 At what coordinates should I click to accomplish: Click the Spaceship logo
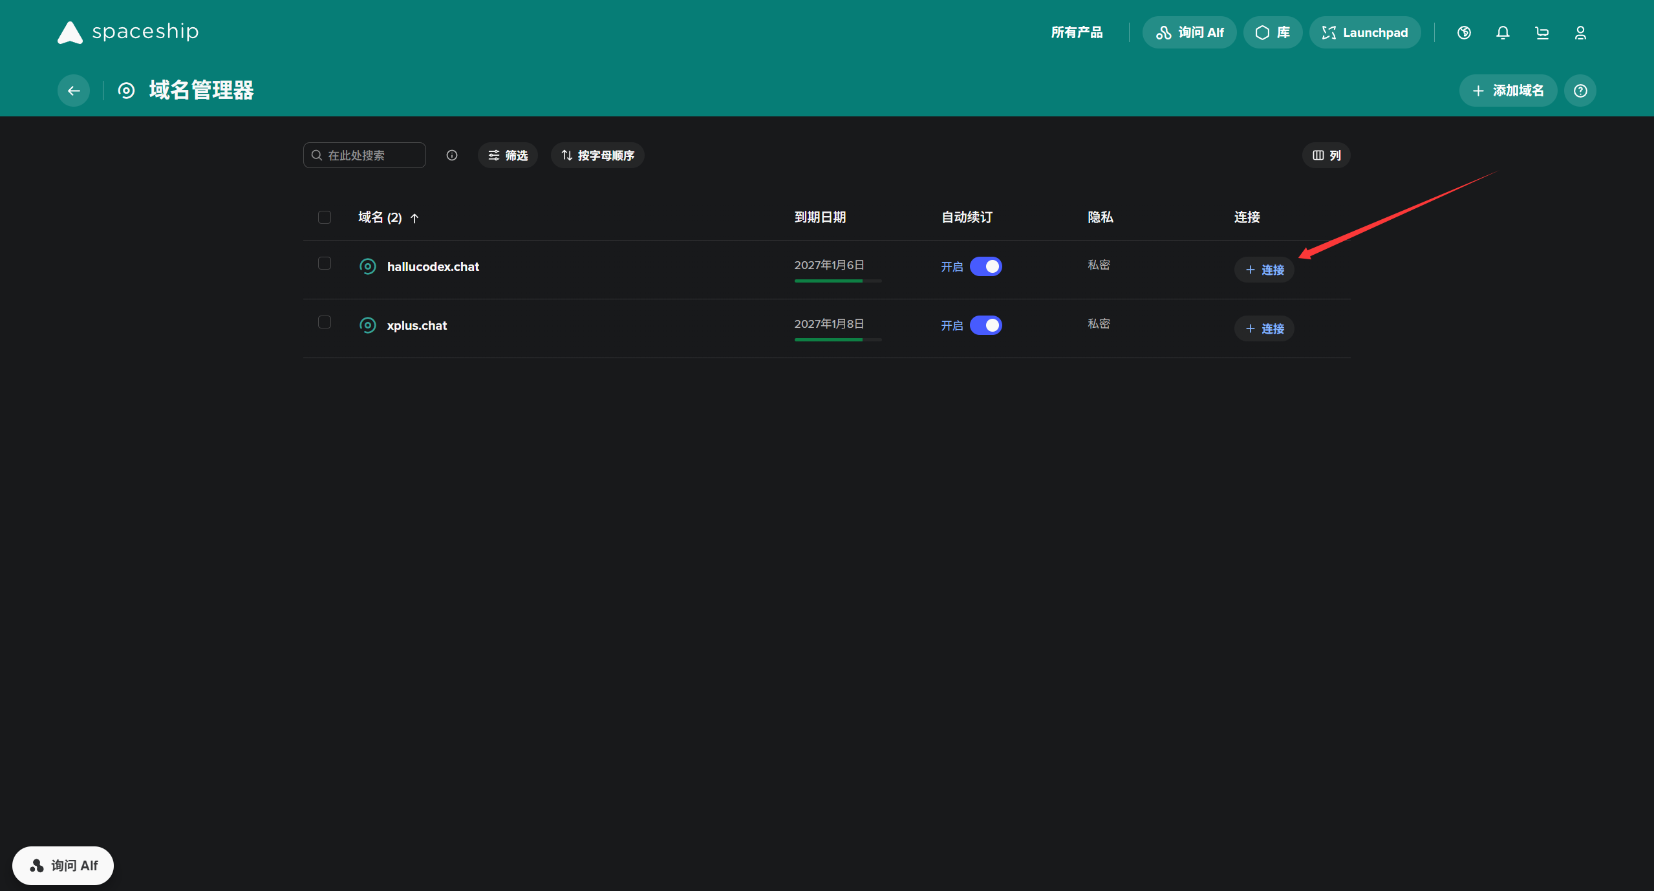click(x=128, y=32)
